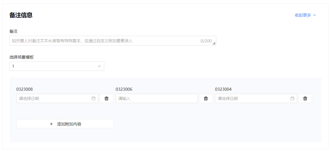Click the 选择场景模板 field label
332x151 pixels.
(x=22, y=57)
